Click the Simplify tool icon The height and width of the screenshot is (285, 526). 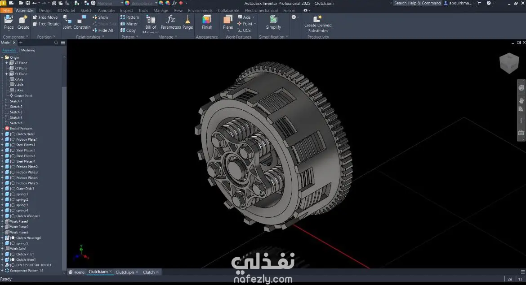coord(273,19)
